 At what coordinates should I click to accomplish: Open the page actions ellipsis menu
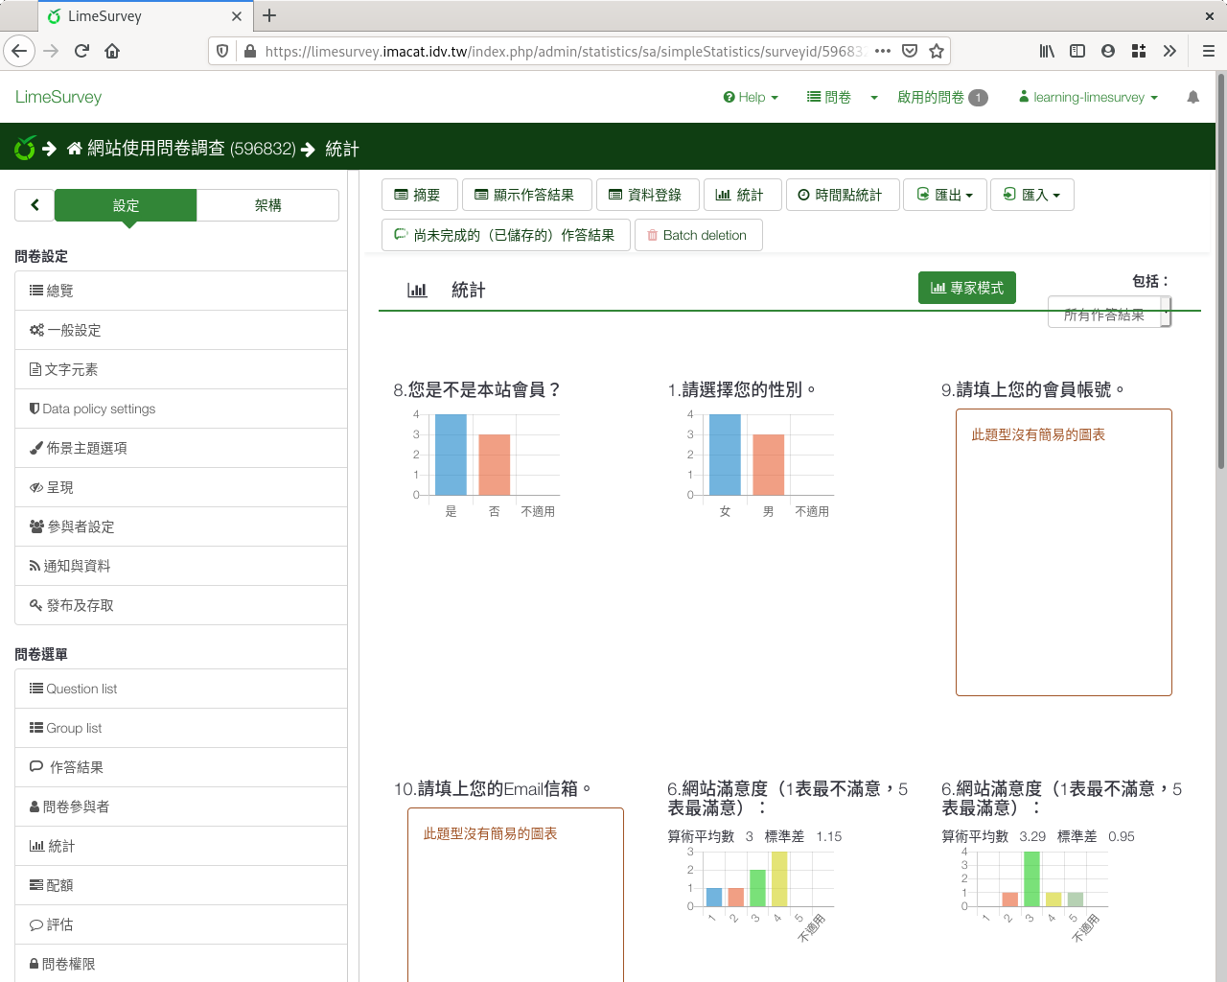883,51
